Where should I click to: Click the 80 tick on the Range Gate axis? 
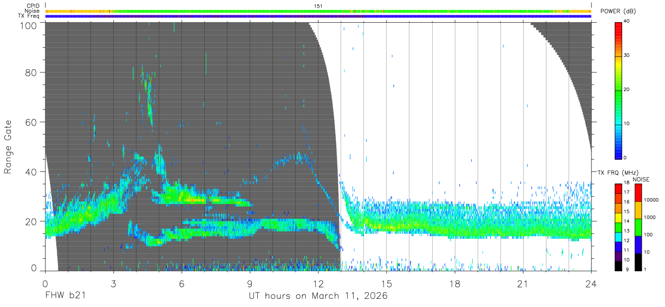[31, 73]
